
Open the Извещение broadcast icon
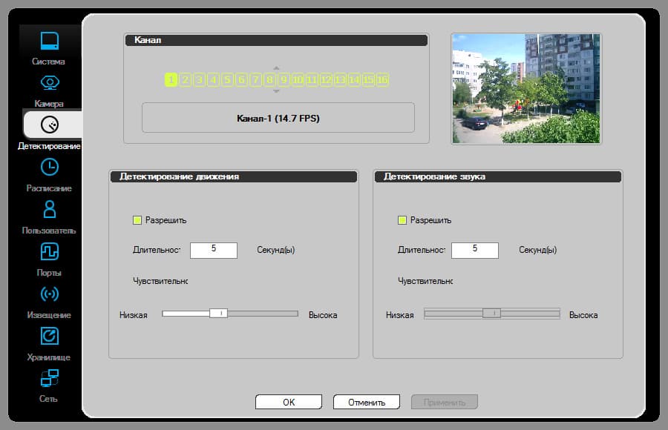tap(50, 294)
